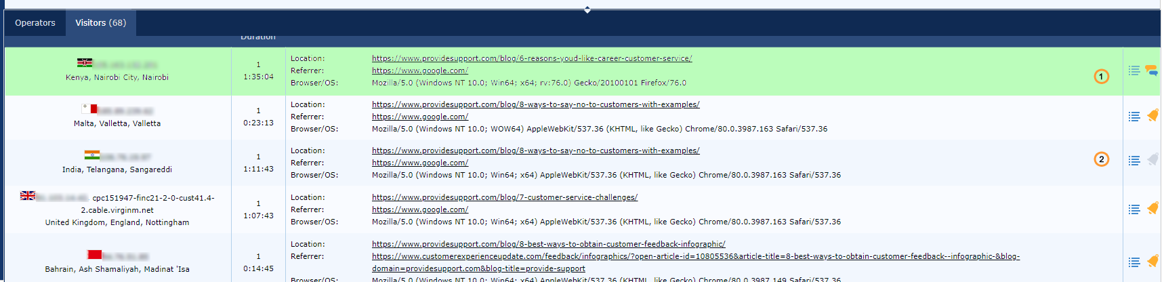Open details list icon for United Kingdom visitor
1164x282 pixels.
point(1134,209)
